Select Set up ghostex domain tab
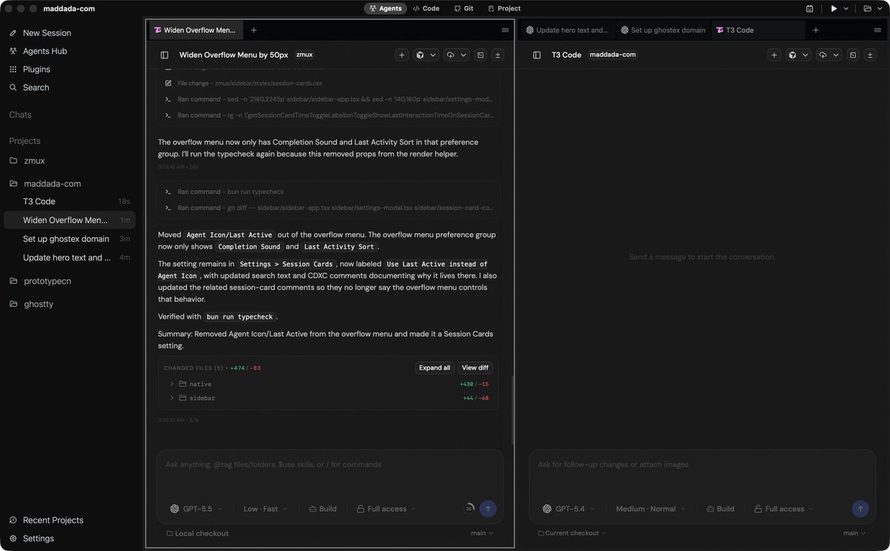Image resolution: width=890 pixels, height=551 pixels. pos(663,30)
